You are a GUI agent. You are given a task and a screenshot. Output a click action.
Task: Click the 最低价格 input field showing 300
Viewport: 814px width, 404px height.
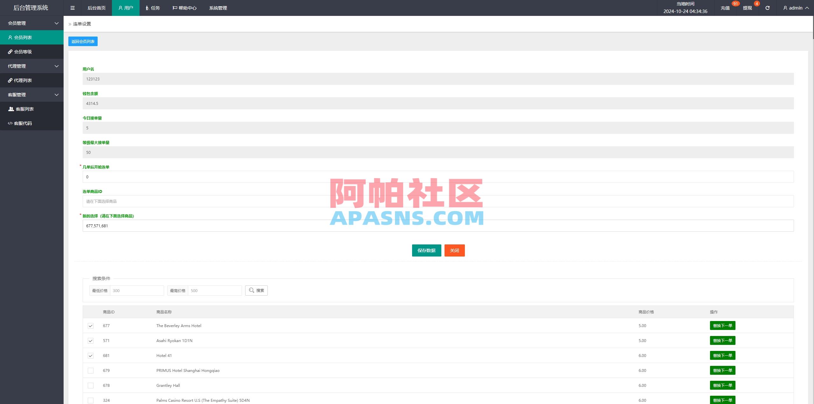pos(137,290)
